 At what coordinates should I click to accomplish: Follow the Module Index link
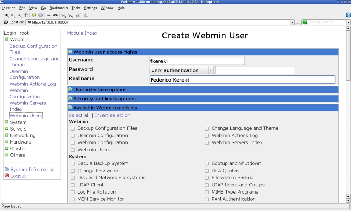pos(82,33)
